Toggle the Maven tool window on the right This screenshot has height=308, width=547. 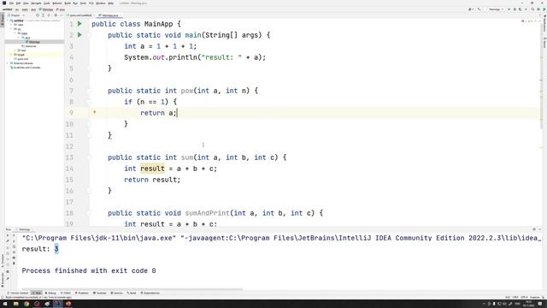click(544, 43)
